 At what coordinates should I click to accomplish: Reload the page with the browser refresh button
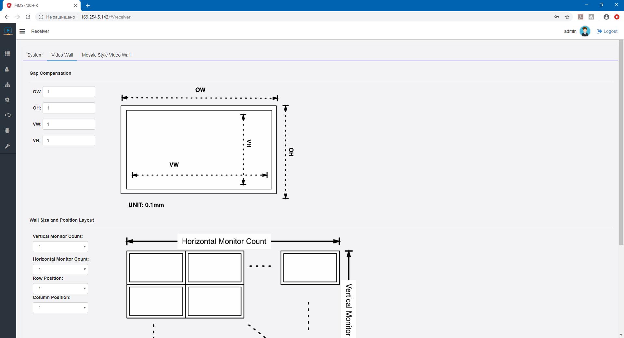pos(28,17)
